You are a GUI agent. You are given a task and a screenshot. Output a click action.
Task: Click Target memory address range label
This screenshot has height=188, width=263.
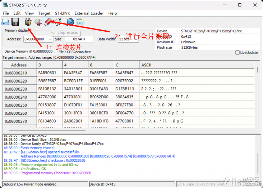tap(49, 57)
